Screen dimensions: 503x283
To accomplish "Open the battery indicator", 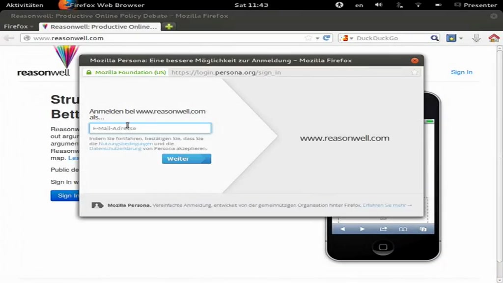I will (x=438, y=5).
